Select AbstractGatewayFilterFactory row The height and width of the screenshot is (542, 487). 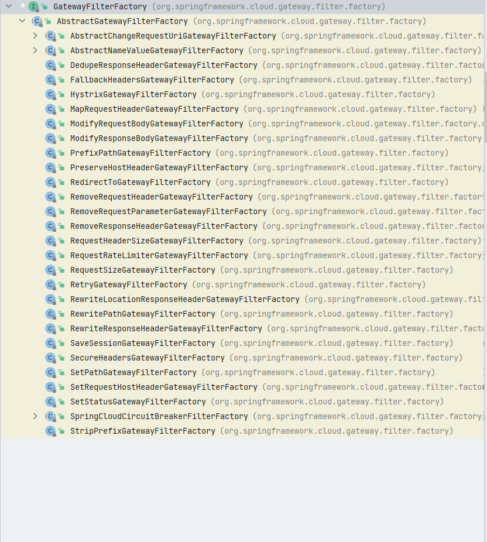(x=242, y=21)
